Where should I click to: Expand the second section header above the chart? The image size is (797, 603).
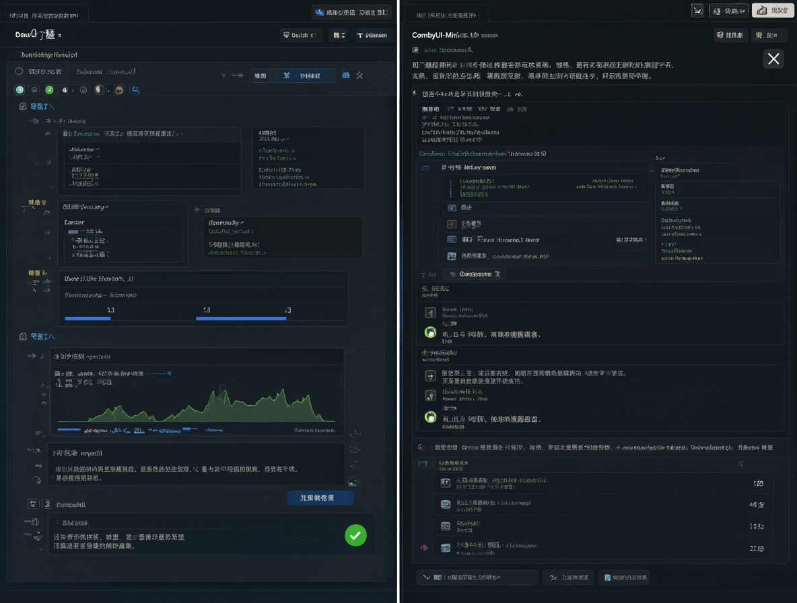coord(36,336)
